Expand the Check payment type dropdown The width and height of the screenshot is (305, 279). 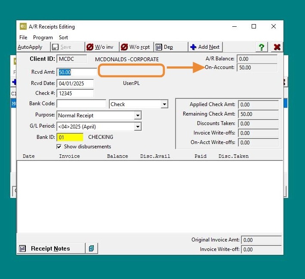point(164,104)
